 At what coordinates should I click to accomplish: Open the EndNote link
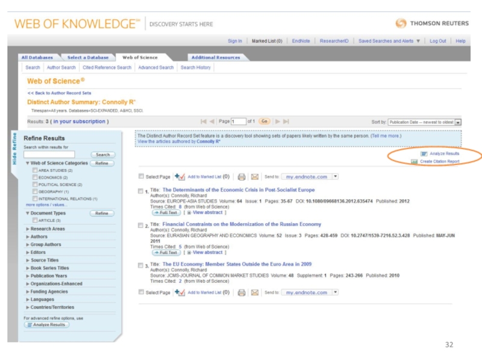pyautogui.click(x=301, y=41)
